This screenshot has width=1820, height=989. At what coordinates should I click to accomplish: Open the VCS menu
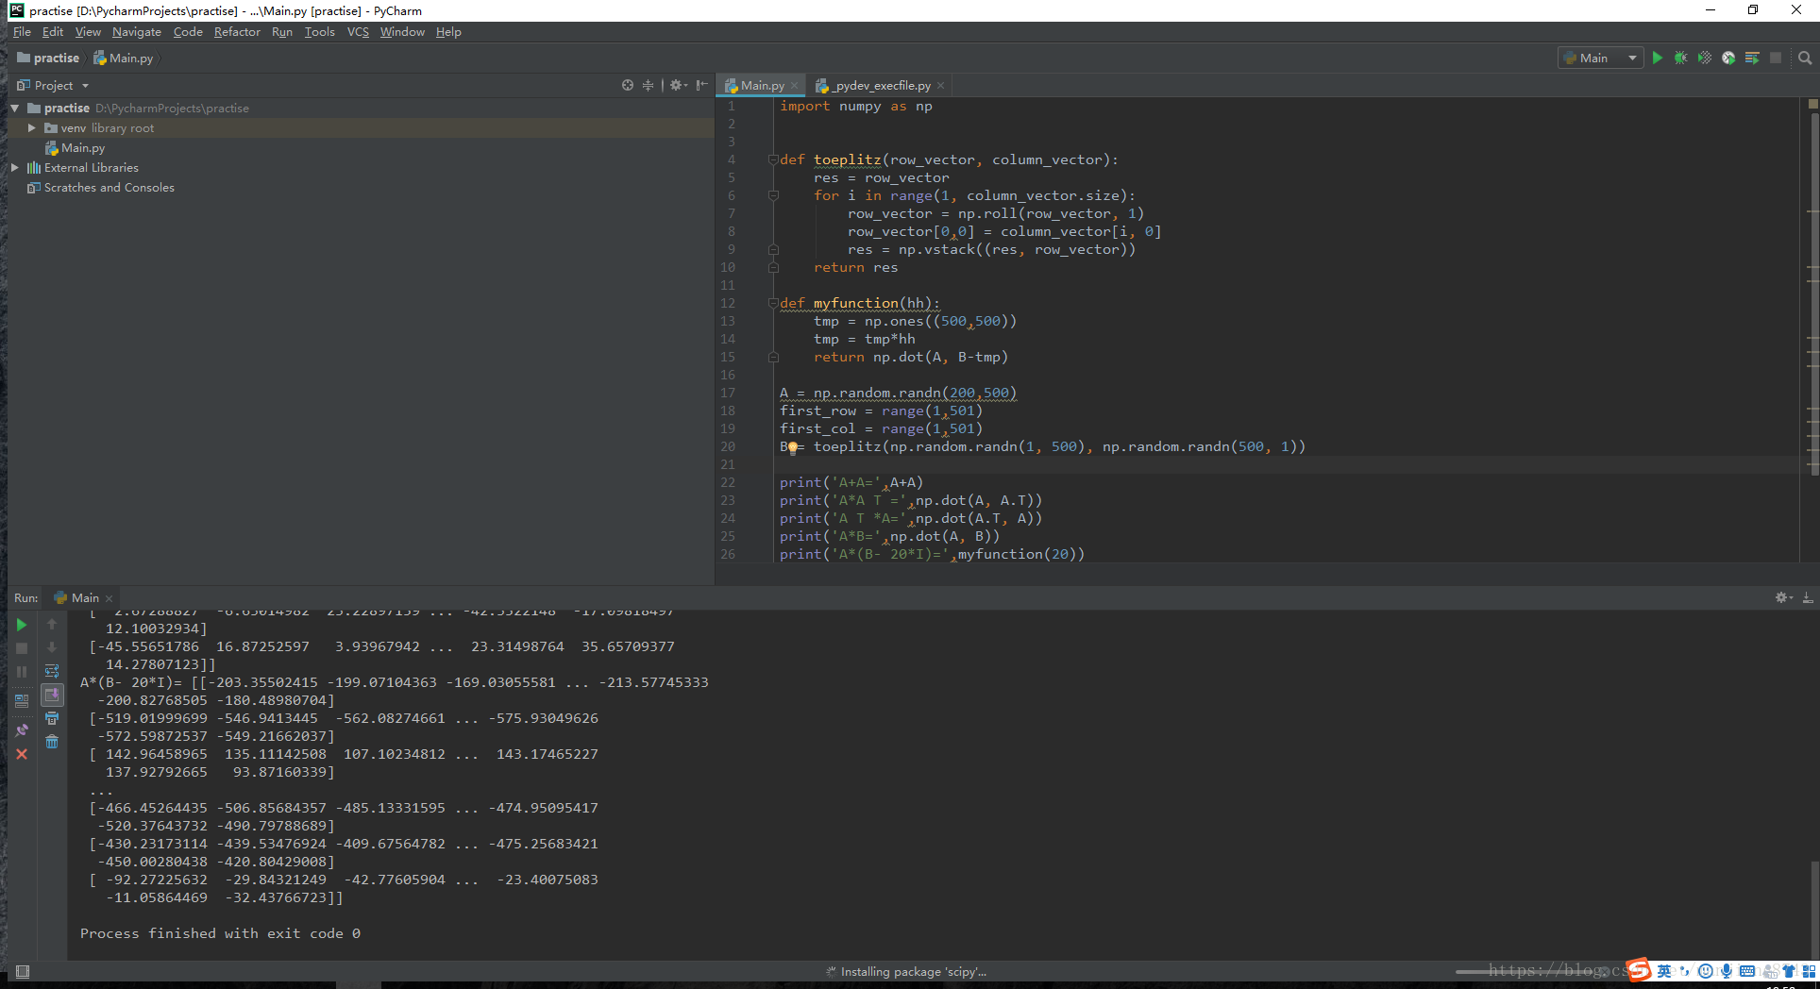[x=358, y=32]
